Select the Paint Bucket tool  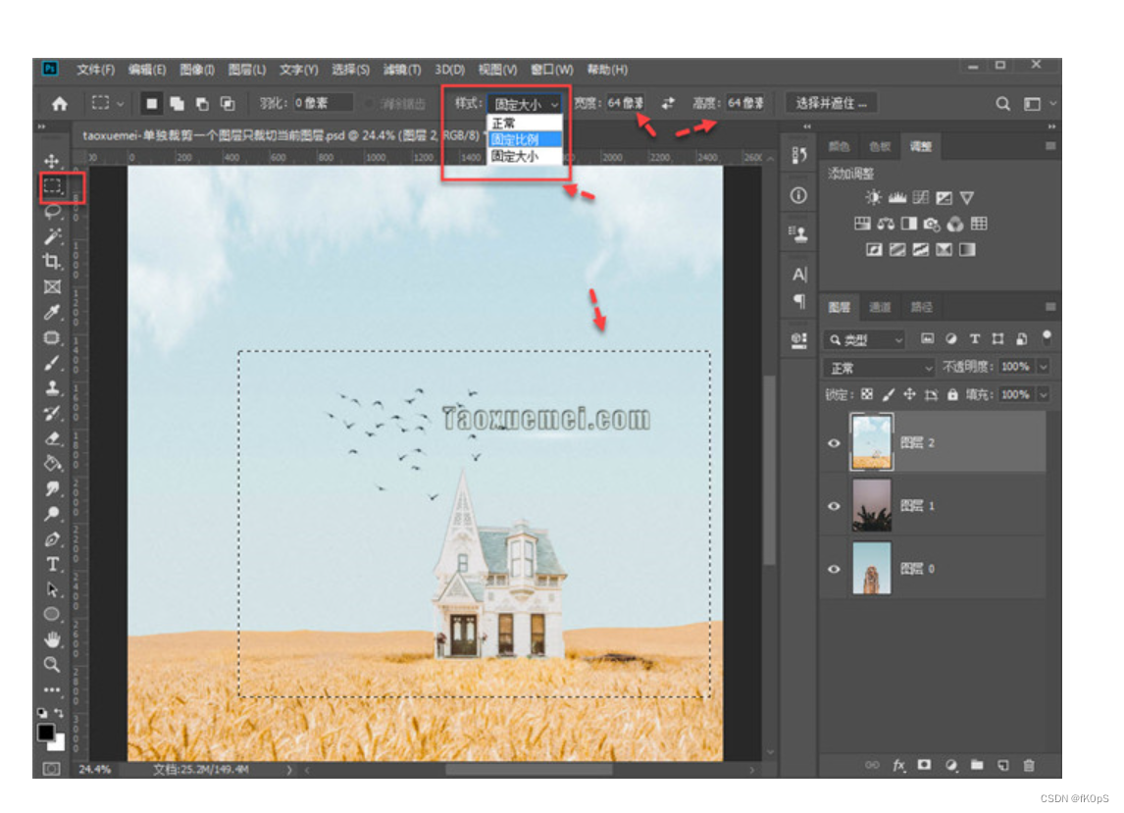[52, 464]
